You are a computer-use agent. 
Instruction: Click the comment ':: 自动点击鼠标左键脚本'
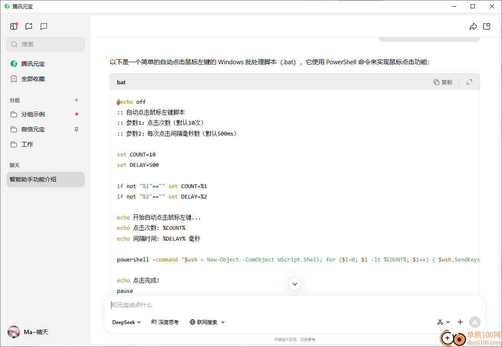[151, 112]
